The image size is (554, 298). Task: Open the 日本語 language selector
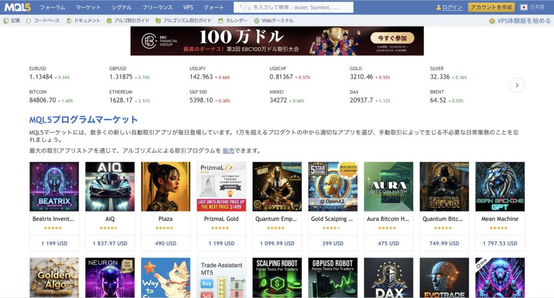click(532, 7)
